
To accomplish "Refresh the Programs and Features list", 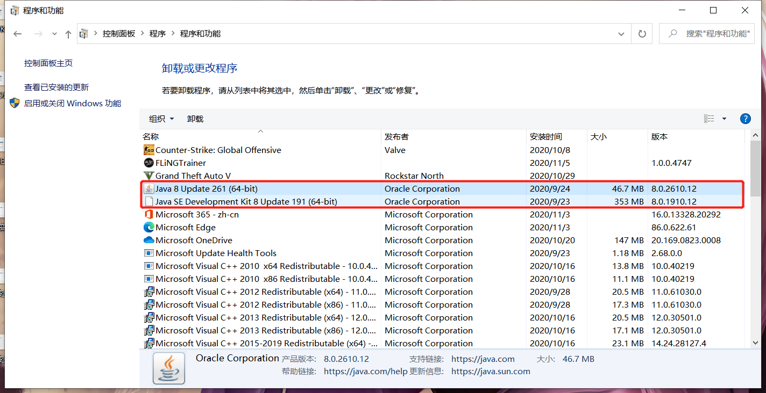I will 642,34.
